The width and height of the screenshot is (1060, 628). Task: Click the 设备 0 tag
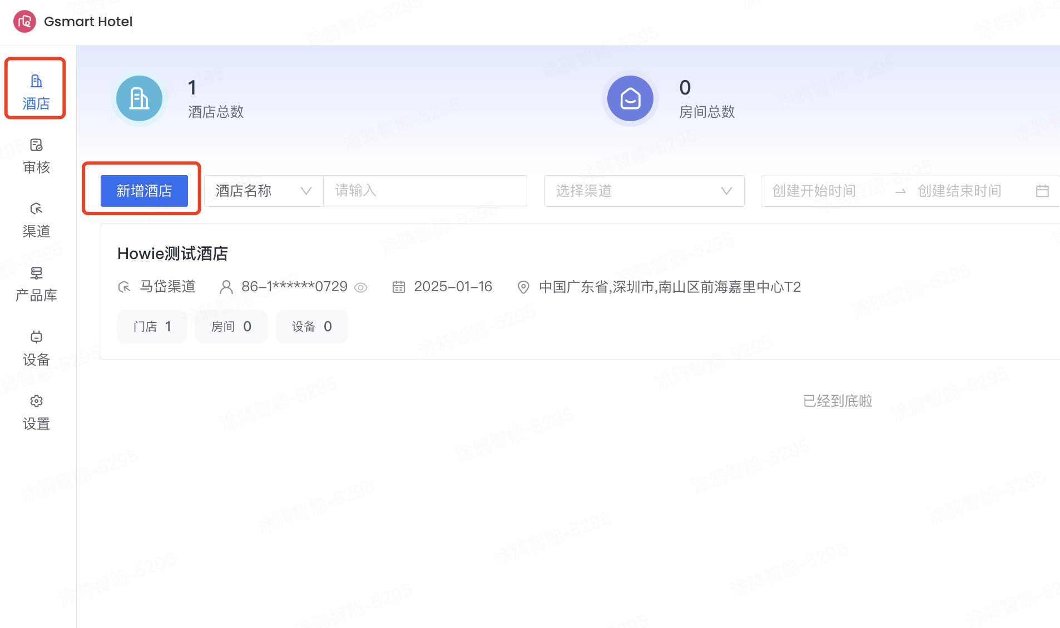312,326
